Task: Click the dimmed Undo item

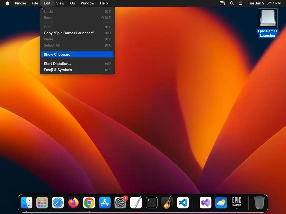Action: [77, 11]
